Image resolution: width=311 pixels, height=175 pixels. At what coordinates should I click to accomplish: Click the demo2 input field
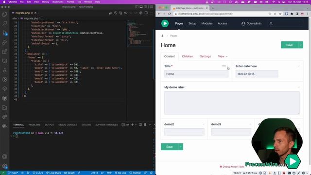pos(184,132)
